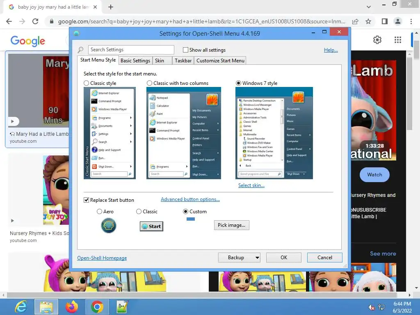Switch to Basic Settings tab
Screen dimensions: 420x315
tap(135, 61)
